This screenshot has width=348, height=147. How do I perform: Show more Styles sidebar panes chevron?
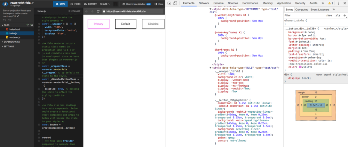tap(334, 9)
